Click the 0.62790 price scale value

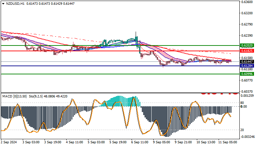click(247, 24)
